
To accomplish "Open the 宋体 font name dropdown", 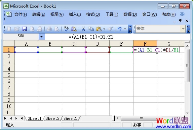I will [183, 29].
